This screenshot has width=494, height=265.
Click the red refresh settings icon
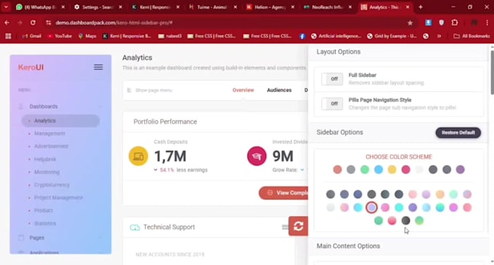tap(299, 226)
